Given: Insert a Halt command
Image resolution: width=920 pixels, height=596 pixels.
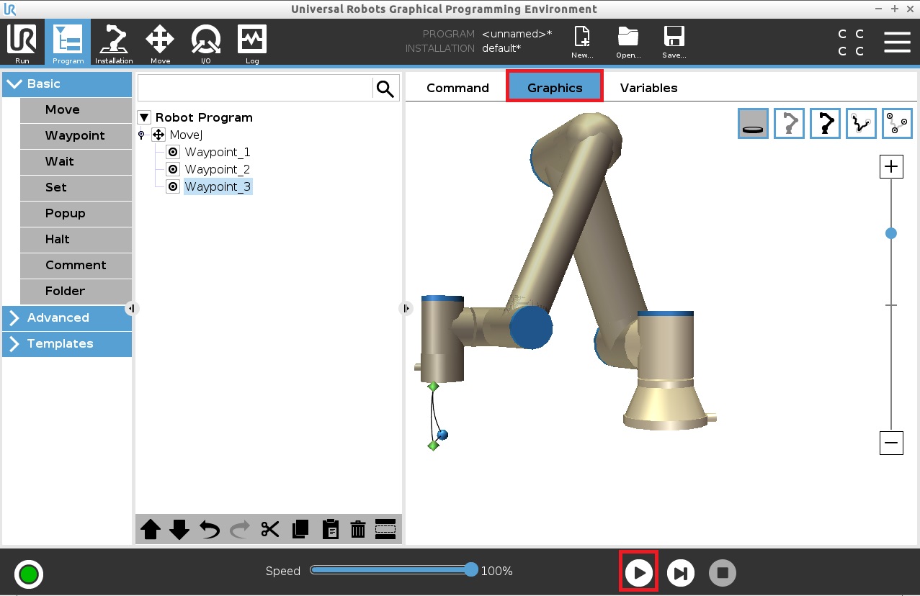Looking at the screenshot, I should click(x=76, y=239).
